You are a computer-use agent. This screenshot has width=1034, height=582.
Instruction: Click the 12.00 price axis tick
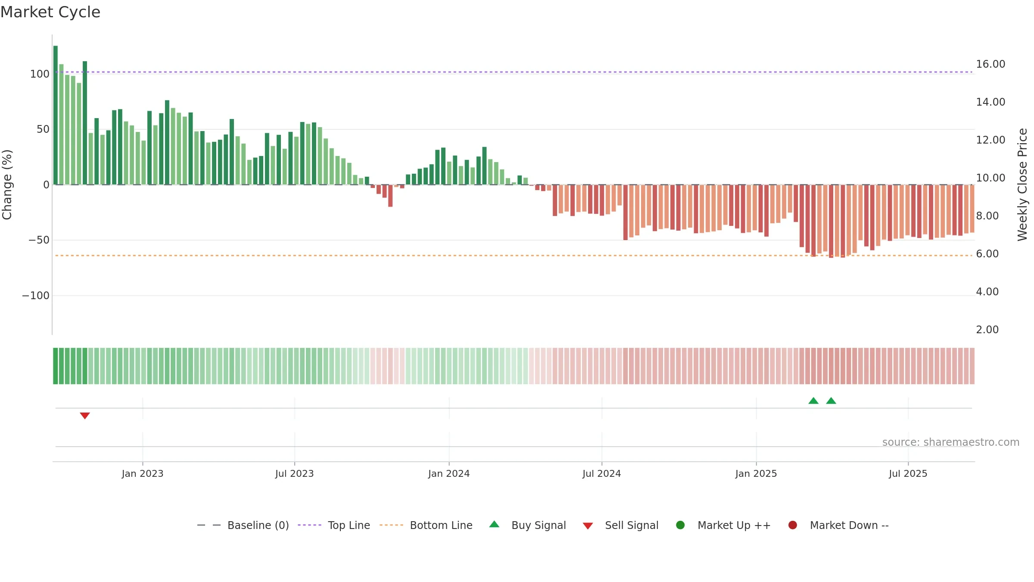pyautogui.click(x=990, y=140)
